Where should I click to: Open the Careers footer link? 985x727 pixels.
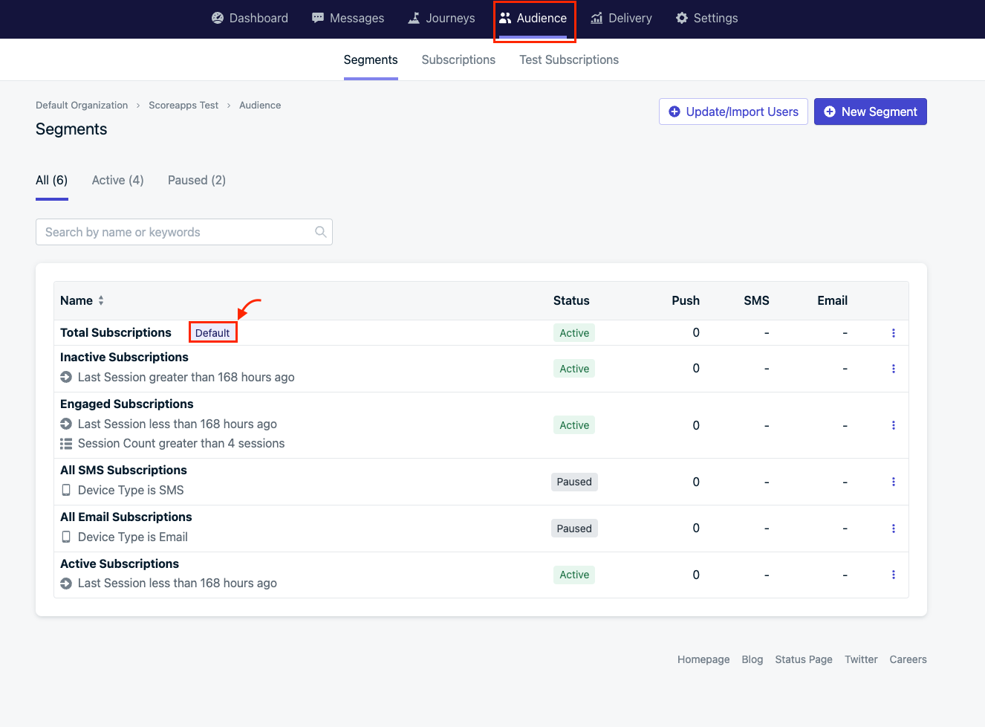pyautogui.click(x=908, y=659)
